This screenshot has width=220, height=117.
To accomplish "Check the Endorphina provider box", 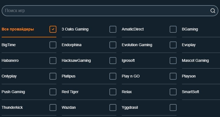I will point(113,45).
